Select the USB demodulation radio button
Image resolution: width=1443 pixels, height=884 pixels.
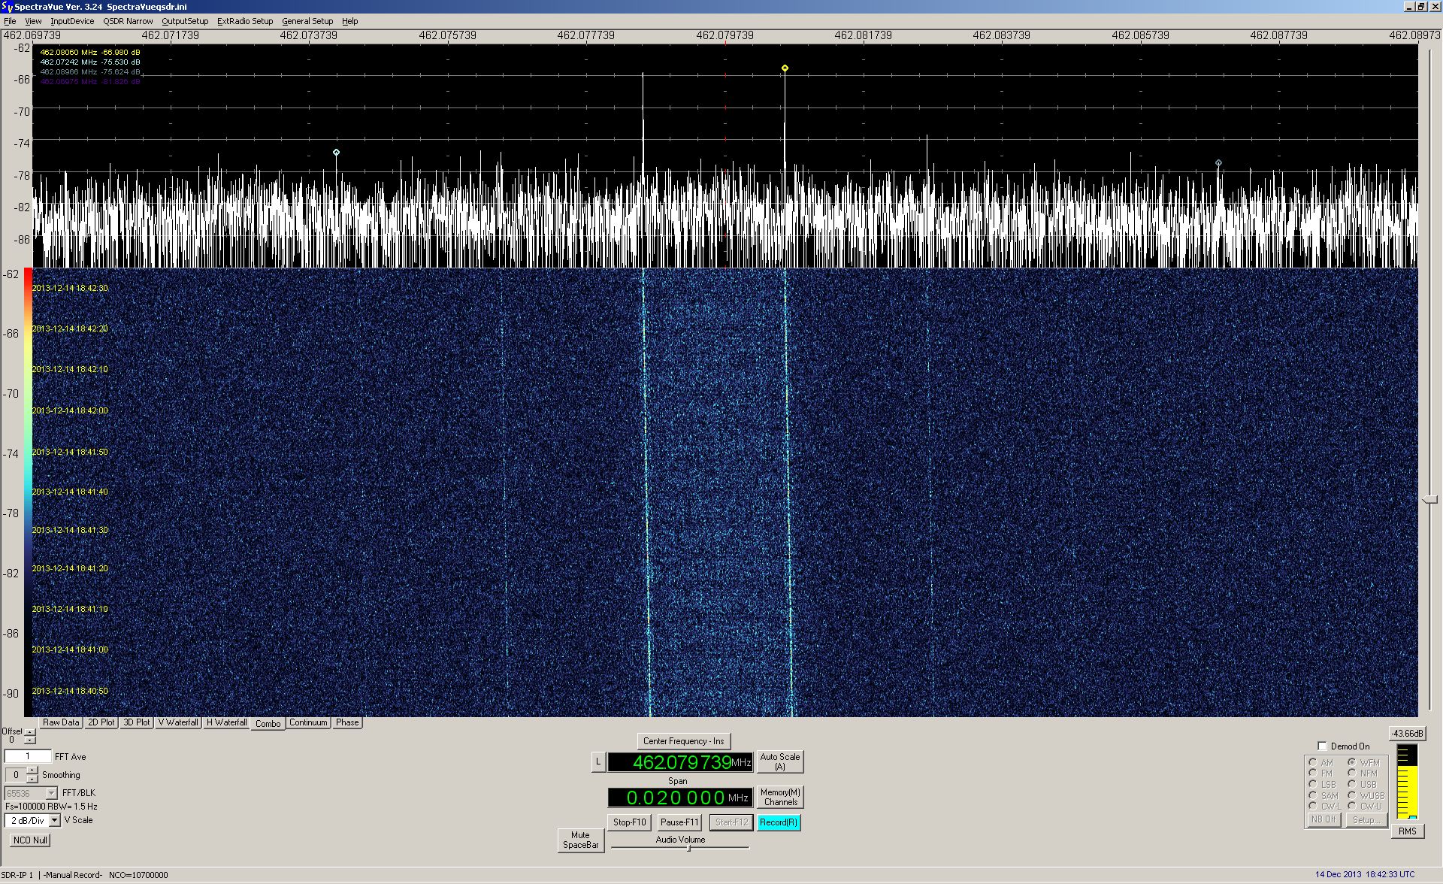pos(1351,784)
